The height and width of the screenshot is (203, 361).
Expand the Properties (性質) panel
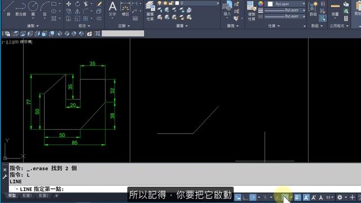point(274,26)
